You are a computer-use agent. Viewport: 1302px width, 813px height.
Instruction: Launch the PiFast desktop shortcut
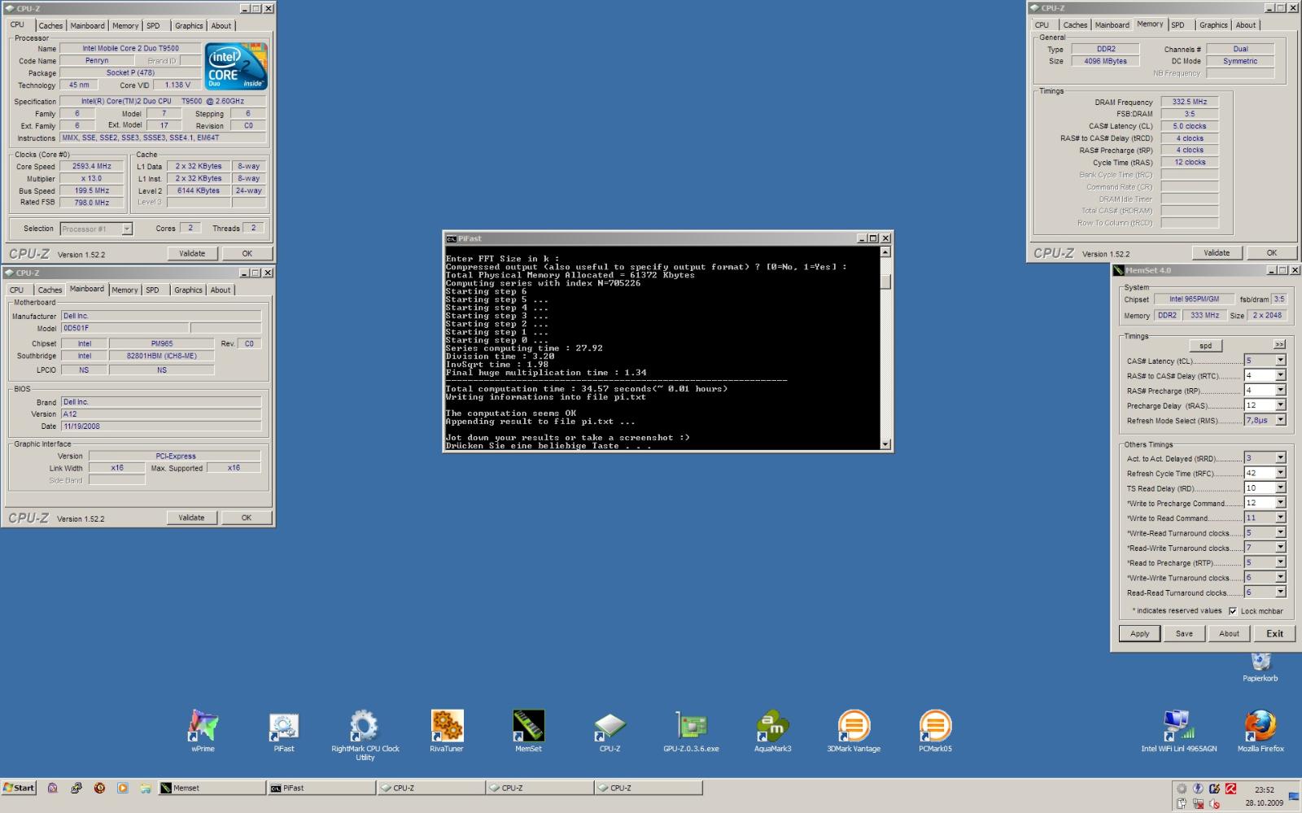click(x=284, y=730)
